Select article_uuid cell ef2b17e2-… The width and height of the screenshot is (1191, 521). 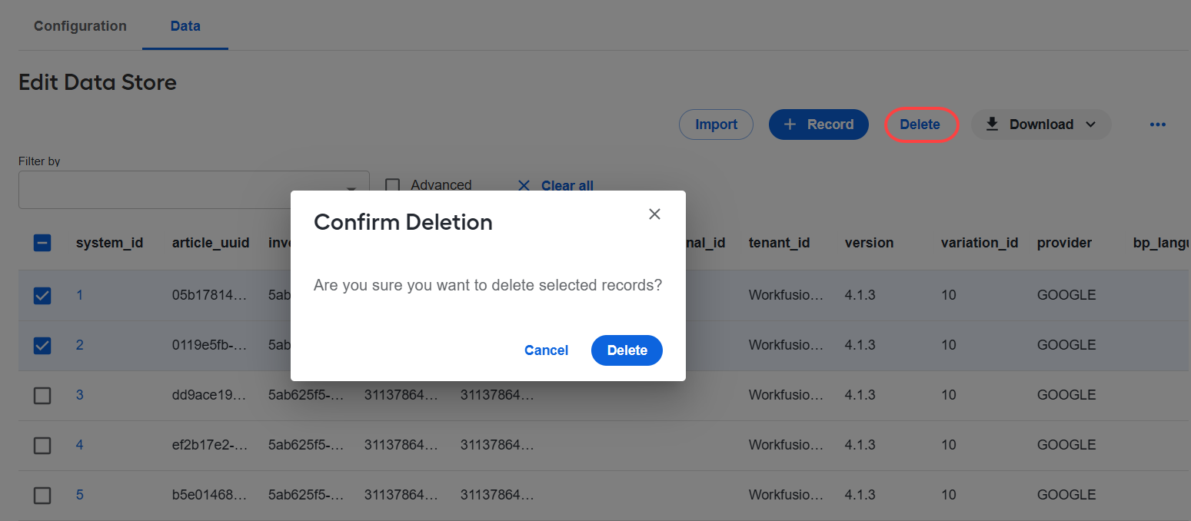(x=210, y=445)
